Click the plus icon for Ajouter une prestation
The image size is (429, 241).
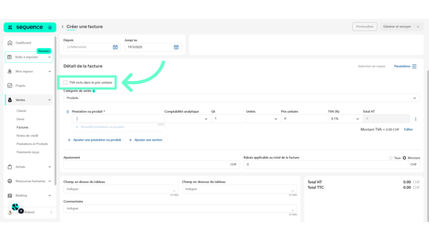click(x=69, y=140)
